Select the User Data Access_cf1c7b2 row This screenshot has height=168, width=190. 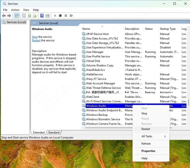coord(134,39)
